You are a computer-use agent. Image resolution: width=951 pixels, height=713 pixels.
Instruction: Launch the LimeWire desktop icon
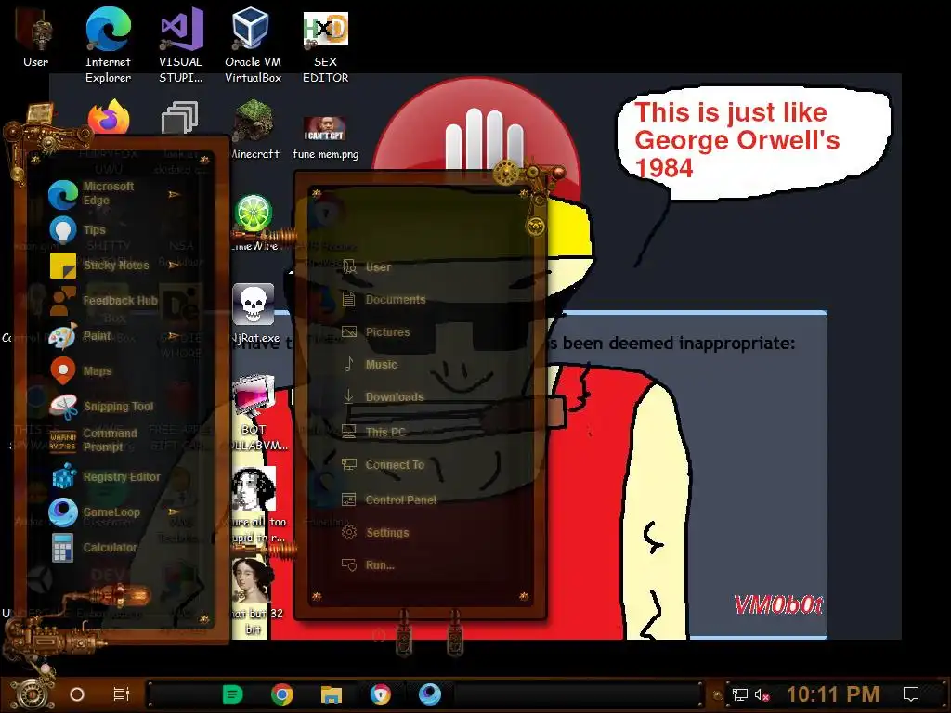[254, 223]
